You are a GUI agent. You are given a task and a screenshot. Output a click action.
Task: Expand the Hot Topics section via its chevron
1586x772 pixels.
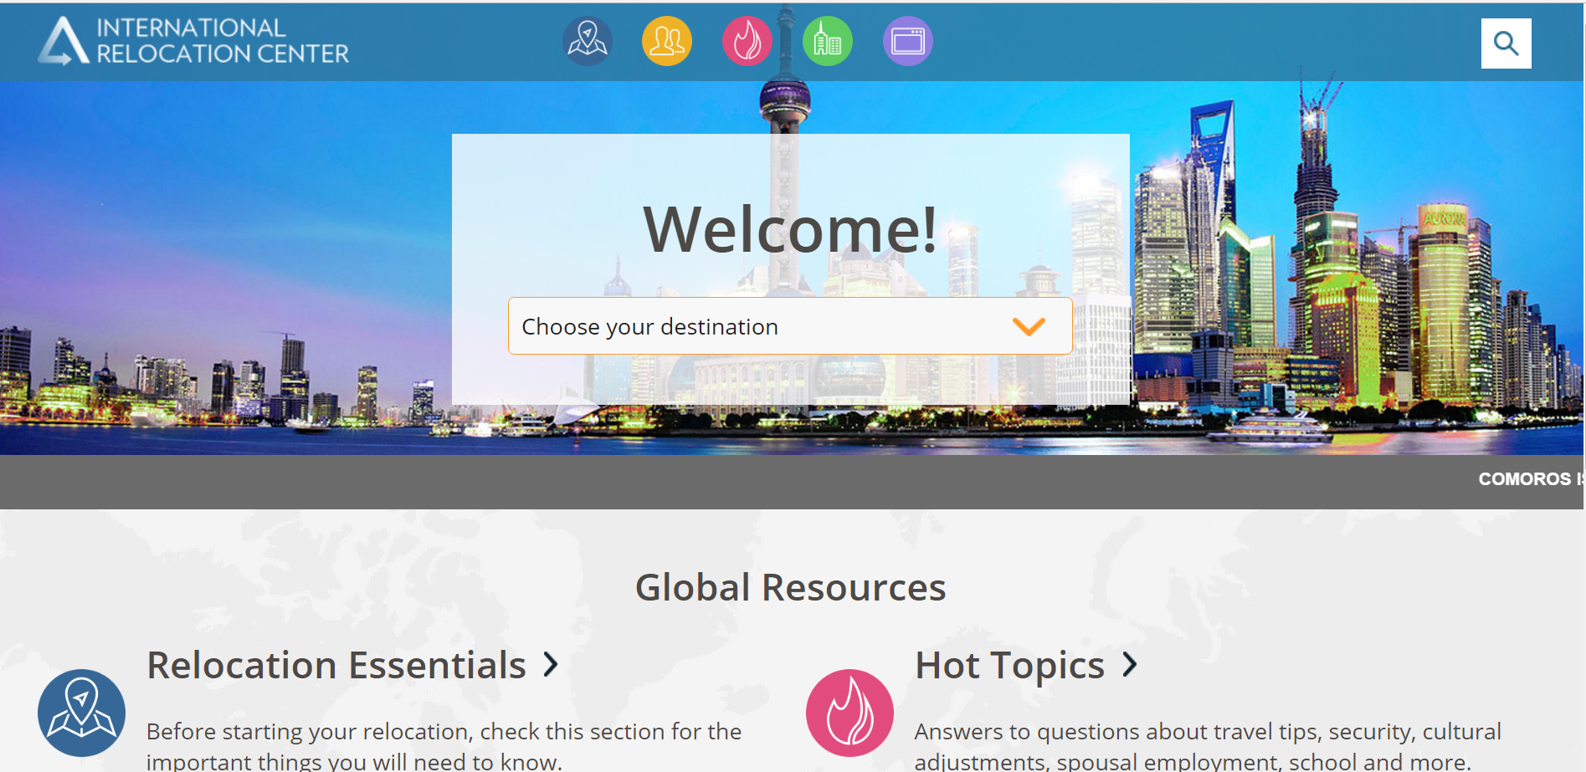pos(1130,664)
